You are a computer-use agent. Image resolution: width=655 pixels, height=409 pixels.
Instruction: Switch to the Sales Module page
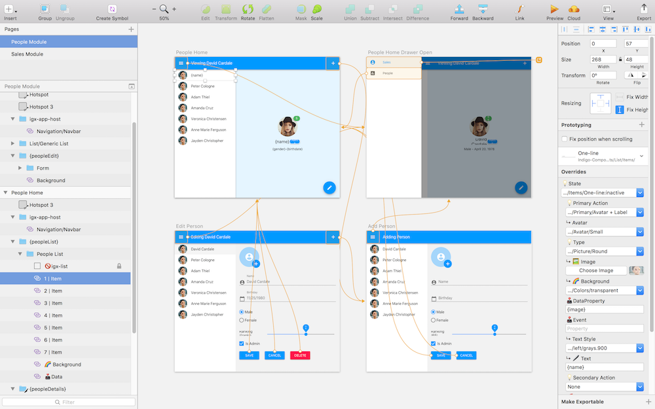pos(27,54)
